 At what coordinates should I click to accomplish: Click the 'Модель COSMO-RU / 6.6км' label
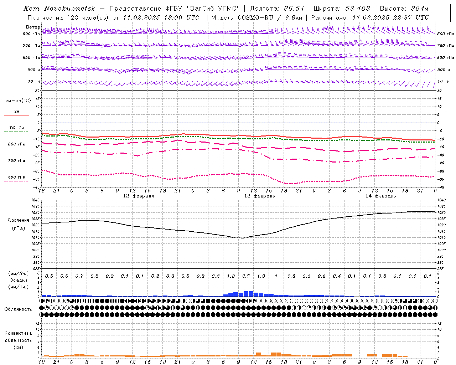(257, 17)
